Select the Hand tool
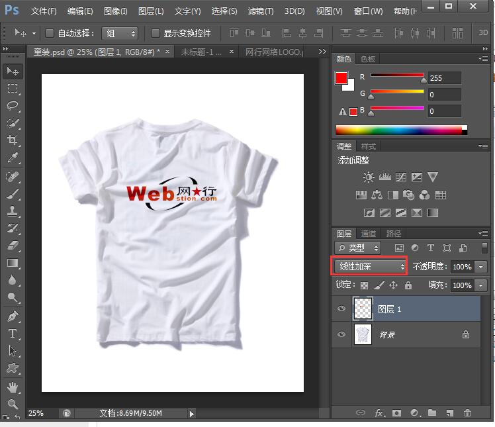Viewport: 495px width, 427px height. tap(13, 387)
